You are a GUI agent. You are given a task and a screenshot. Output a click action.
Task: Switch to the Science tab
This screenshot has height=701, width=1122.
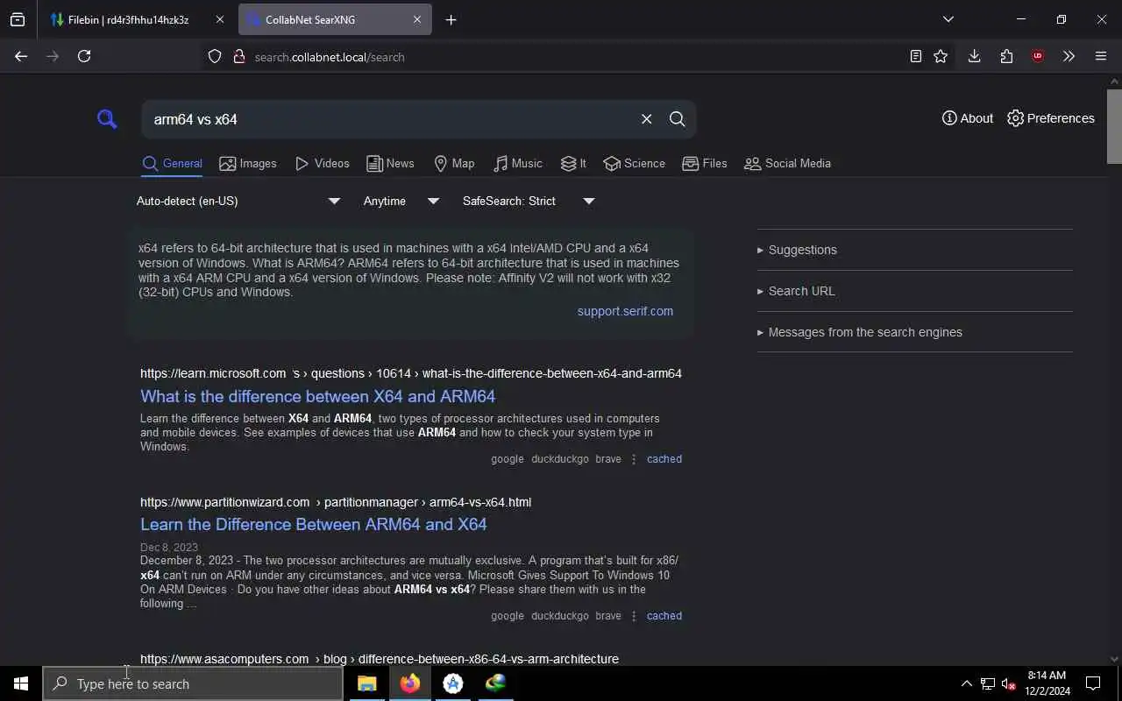point(634,164)
